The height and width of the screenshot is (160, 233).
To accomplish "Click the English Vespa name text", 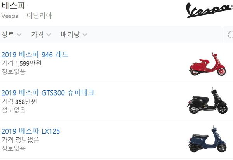I will (10, 16).
